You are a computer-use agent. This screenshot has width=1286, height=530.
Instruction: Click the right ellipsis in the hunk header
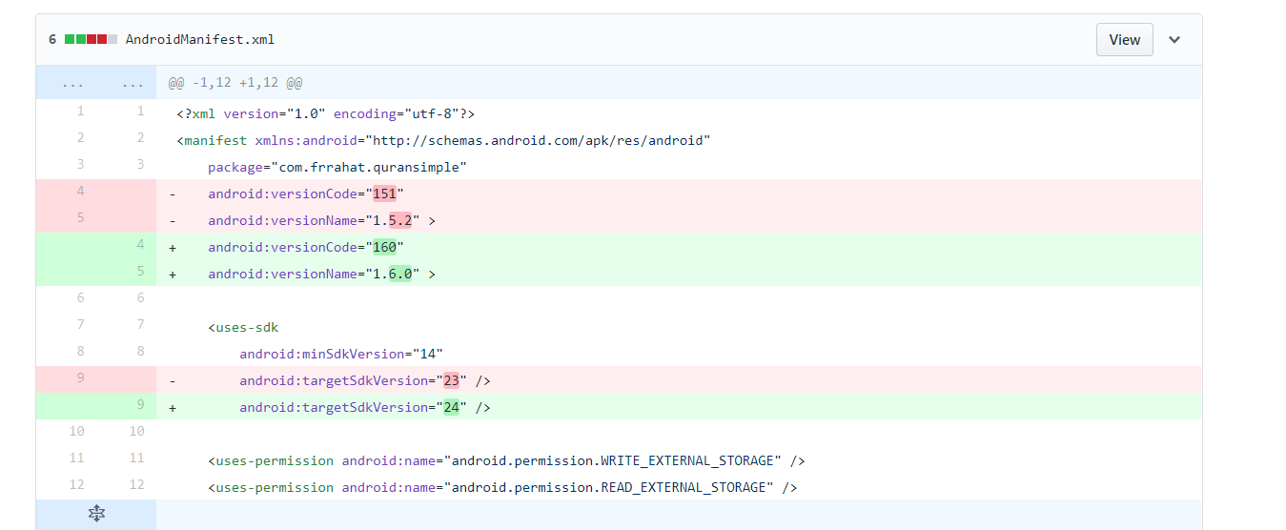pyautogui.click(x=133, y=84)
